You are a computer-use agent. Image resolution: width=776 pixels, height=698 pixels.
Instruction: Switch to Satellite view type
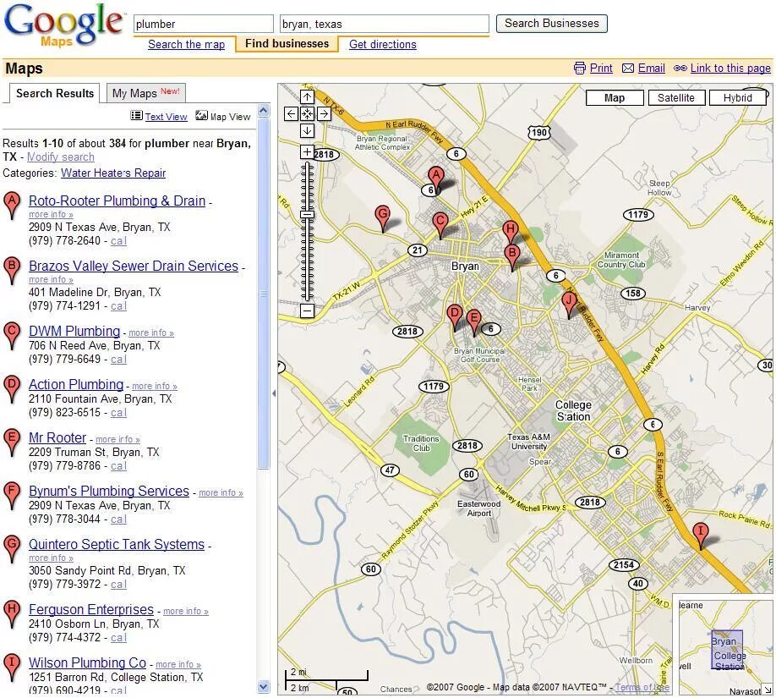(676, 97)
